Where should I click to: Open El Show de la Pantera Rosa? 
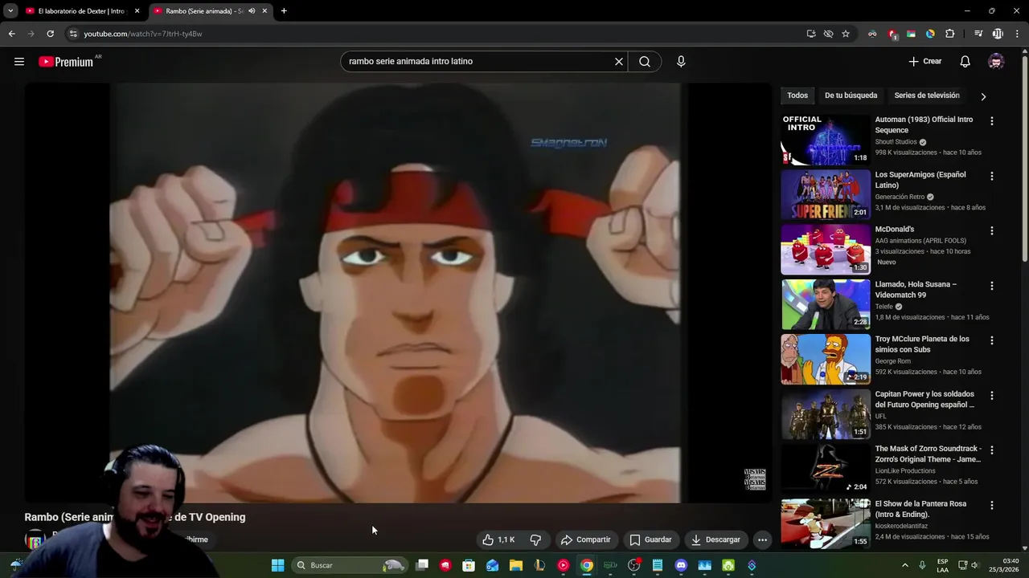click(920, 509)
